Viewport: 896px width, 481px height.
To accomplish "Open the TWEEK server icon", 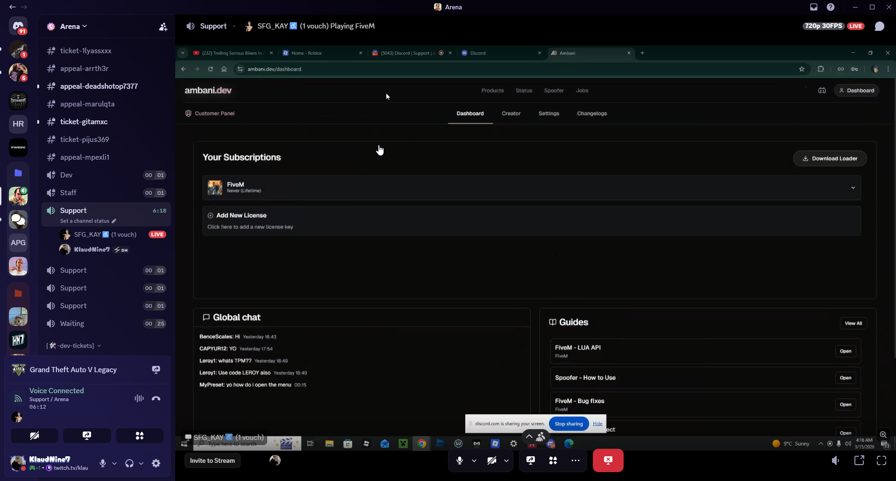I will [x=18, y=148].
